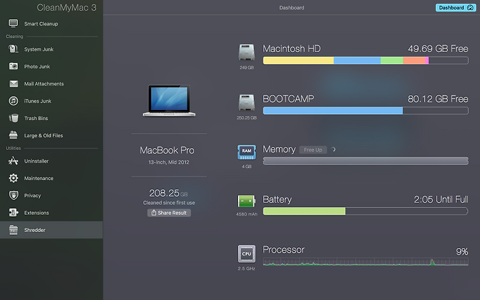Click the Privacy shield icon
The width and height of the screenshot is (480, 300).
click(13, 195)
